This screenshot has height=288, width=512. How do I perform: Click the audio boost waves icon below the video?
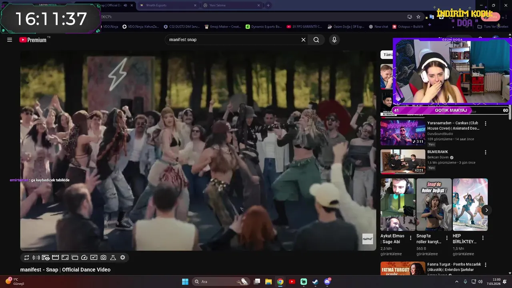click(36, 258)
